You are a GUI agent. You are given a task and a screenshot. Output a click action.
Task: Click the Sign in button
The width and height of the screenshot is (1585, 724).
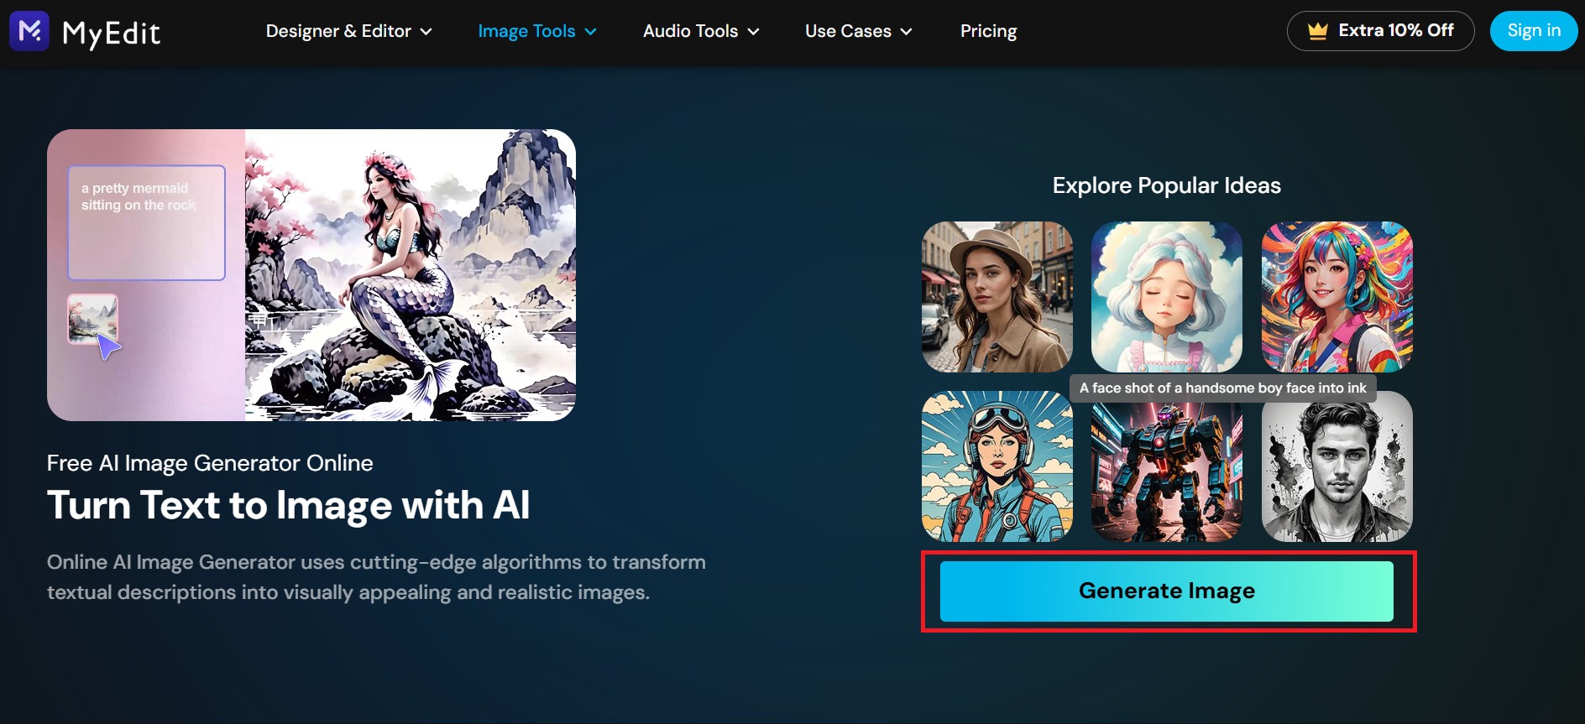(x=1533, y=31)
